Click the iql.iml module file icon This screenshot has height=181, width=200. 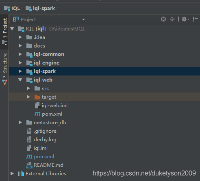pyautogui.click(x=29, y=148)
